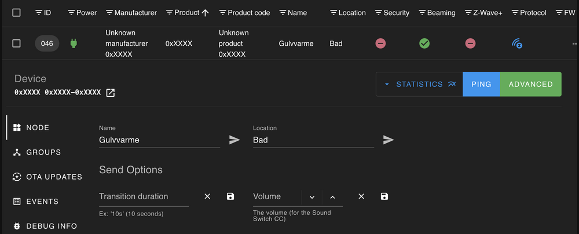The image size is (579, 234).
Task: Clear the Transition duration field
Action: (x=207, y=196)
